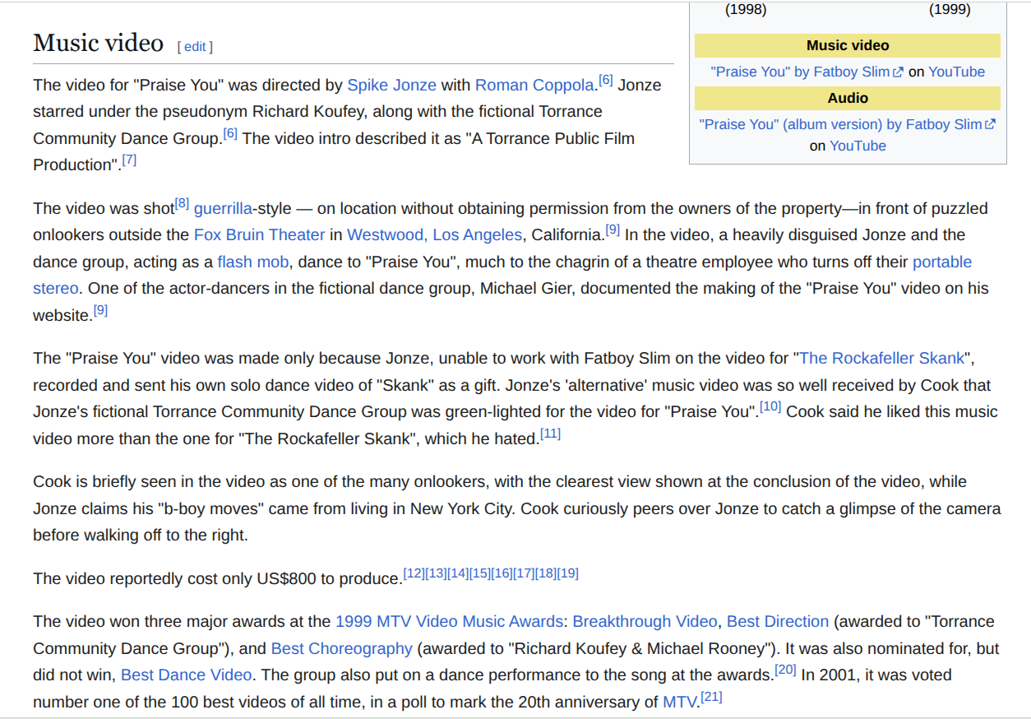1031x719 pixels.
Task: Click the "(1999)" infobox text
Action: tap(950, 10)
